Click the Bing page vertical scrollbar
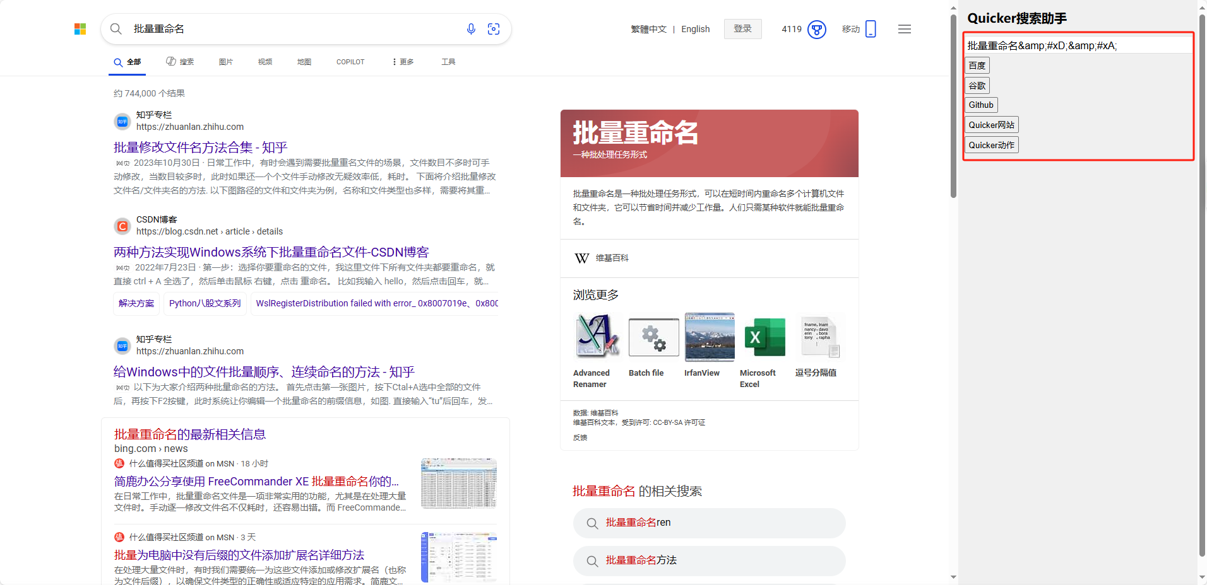The height and width of the screenshot is (585, 1207). pos(953,106)
